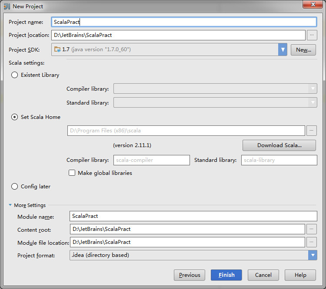Browse for project location with ellipsis button
This screenshot has height=289, width=326.
click(x=312, y=35)
